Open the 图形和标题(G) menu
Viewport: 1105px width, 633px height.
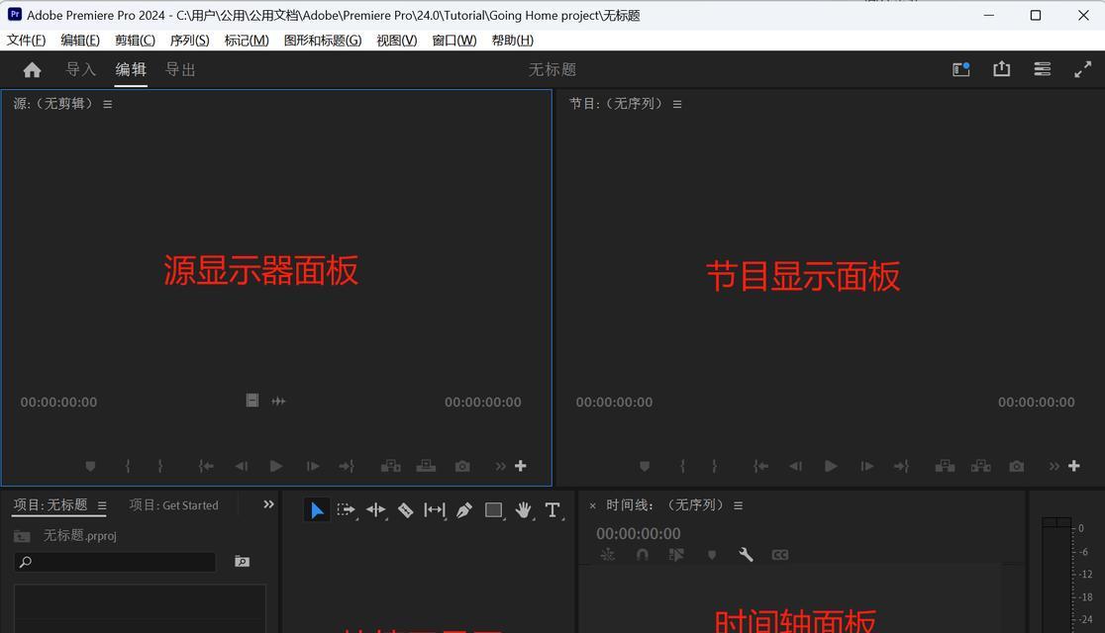[x=323, y=41]
